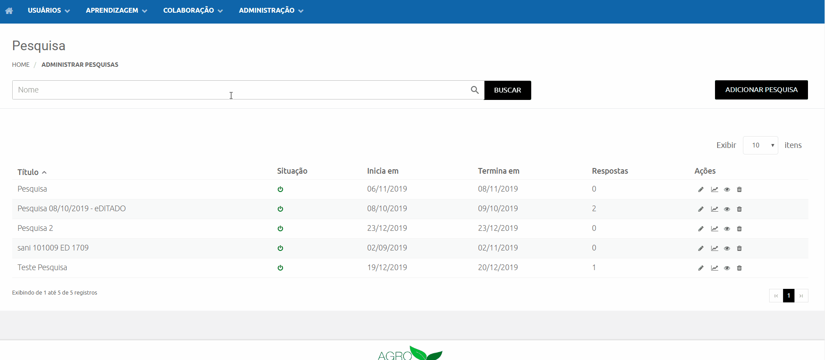Go to the home page via house icon
This screenshot has height=360, width=825.
(9, 10)
